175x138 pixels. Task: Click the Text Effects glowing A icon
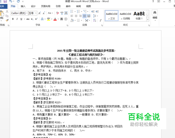42,19
